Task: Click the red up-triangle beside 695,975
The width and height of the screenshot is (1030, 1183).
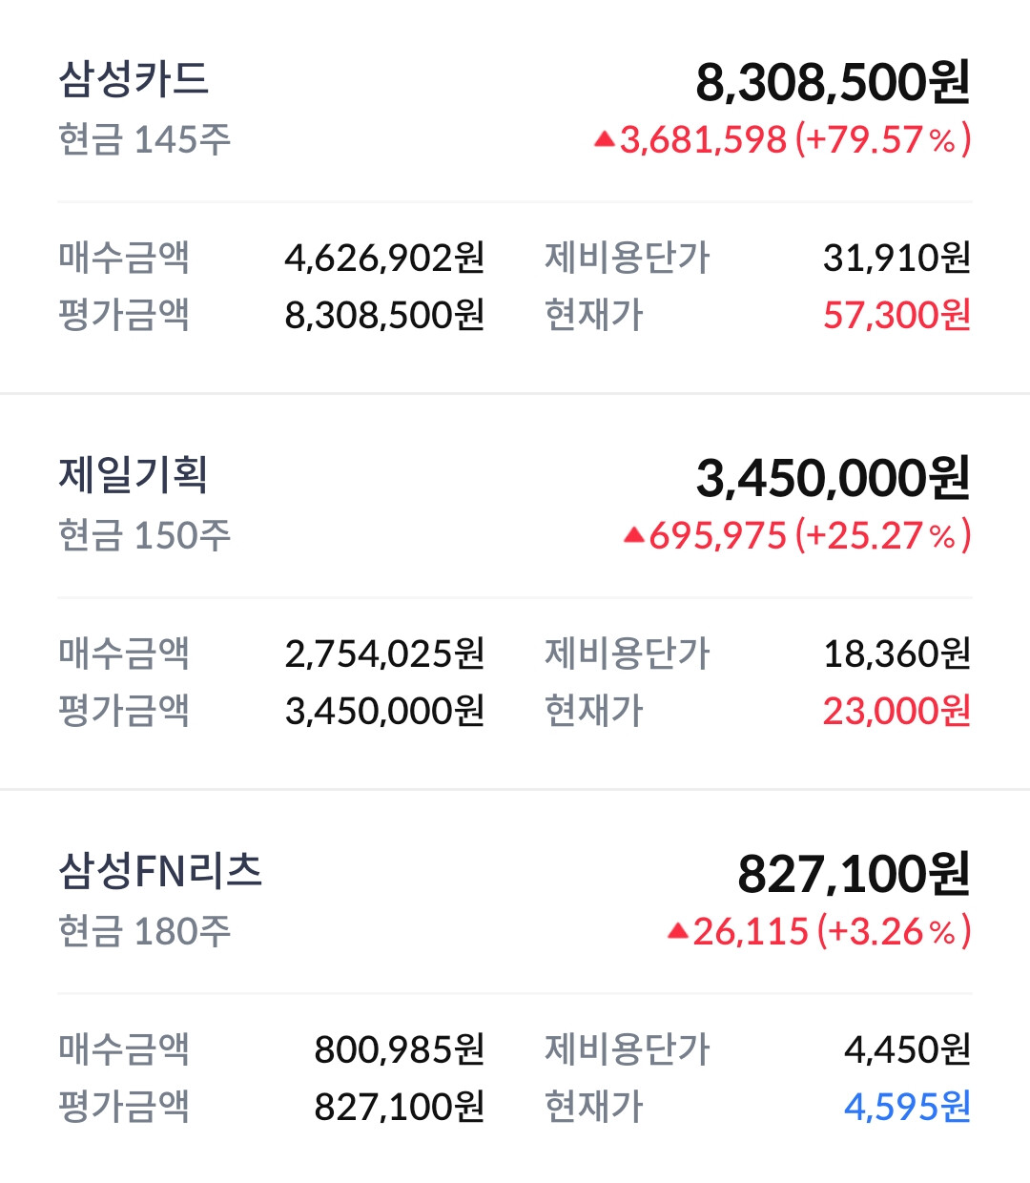Action: 634,535
